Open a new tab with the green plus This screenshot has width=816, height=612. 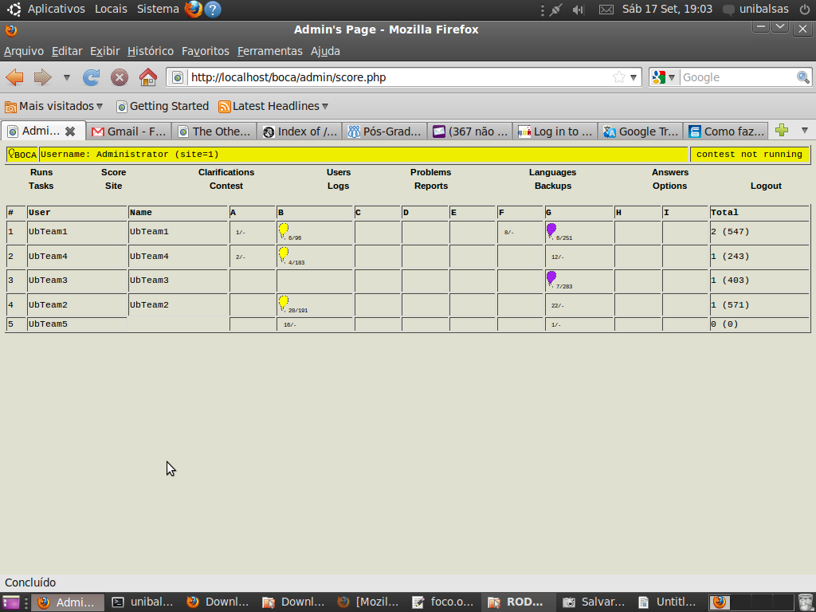[x=782, y=131]
